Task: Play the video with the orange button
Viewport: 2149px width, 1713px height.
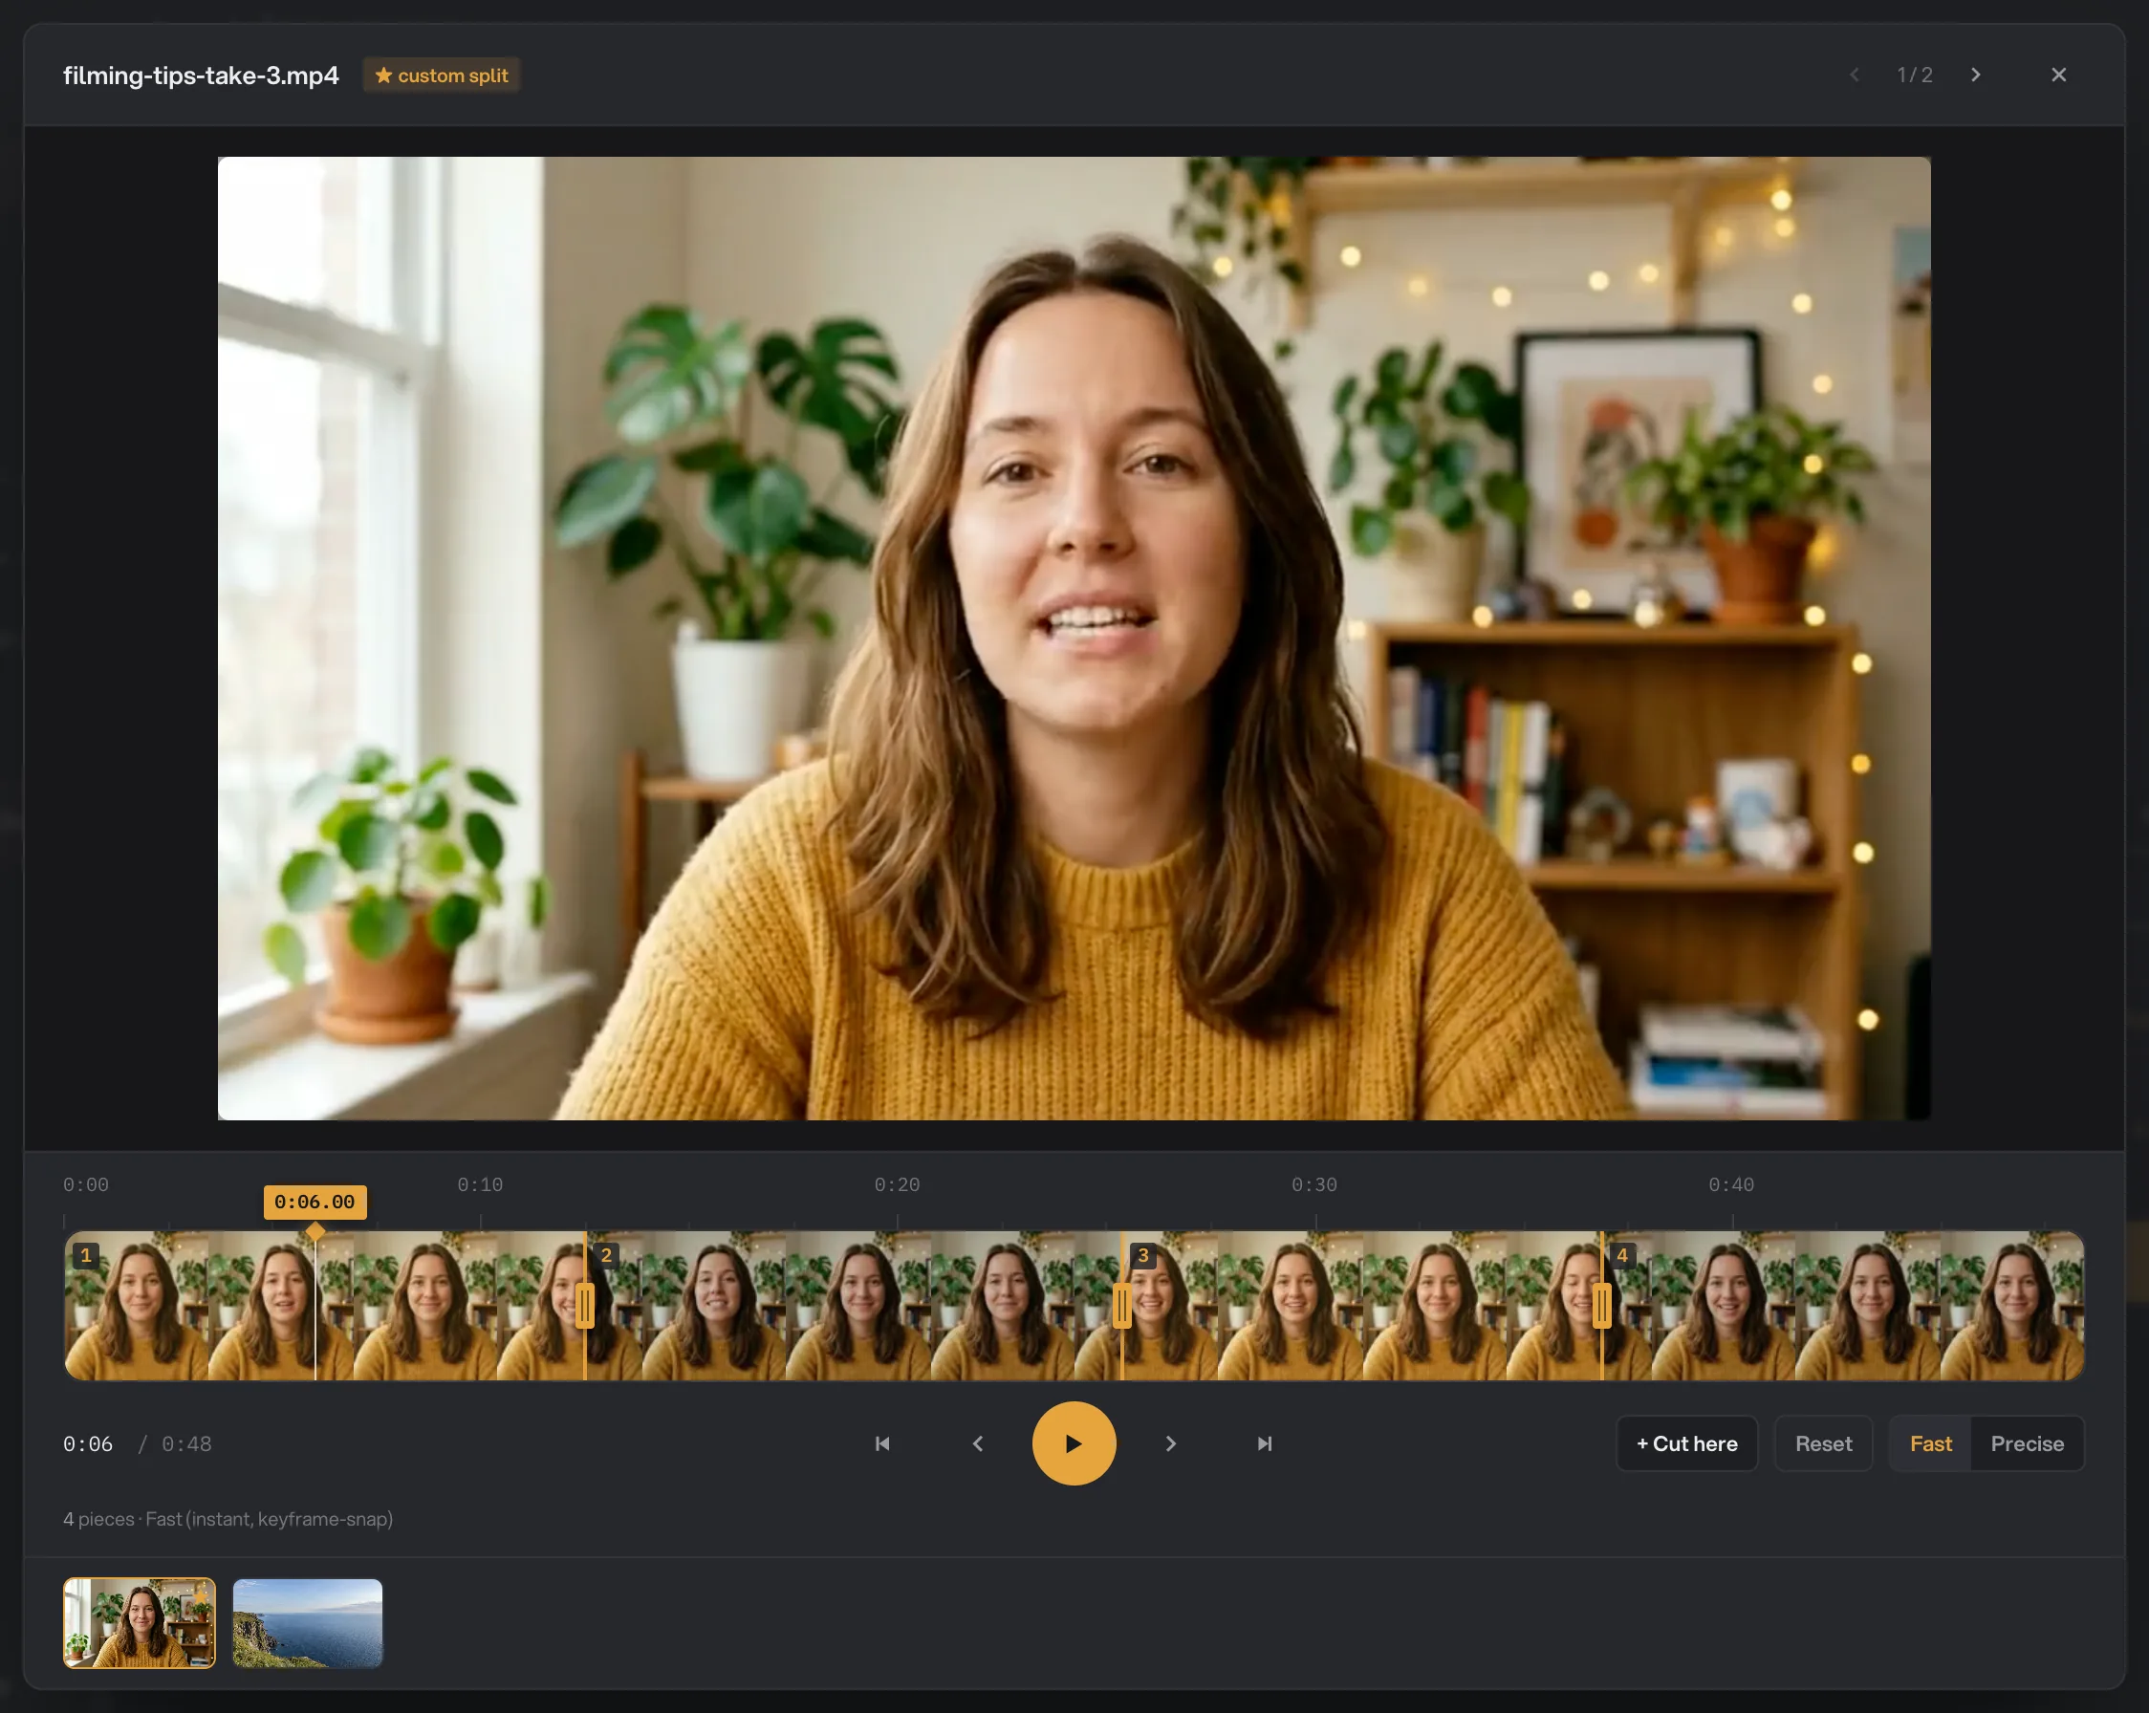Action: (1074, 1442)
